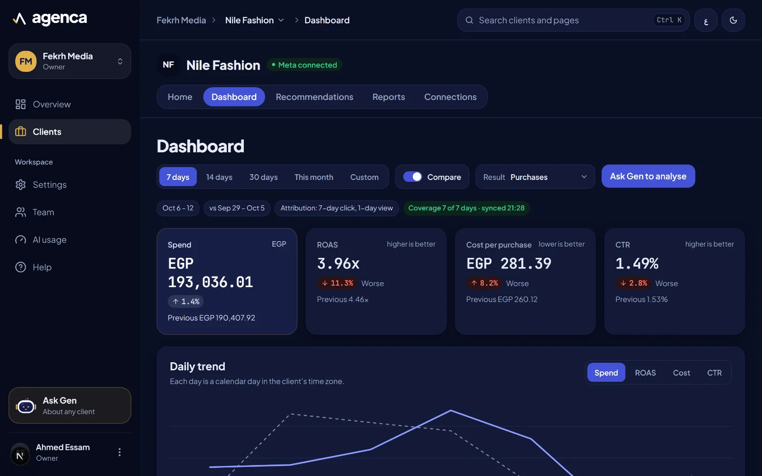Select the 30 days range
Screen dimensions: 762x476
[x=263, y=177]
